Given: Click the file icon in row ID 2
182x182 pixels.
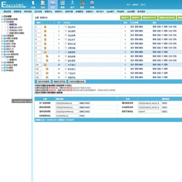Looking at the screenshot, I should click(45, 31).
